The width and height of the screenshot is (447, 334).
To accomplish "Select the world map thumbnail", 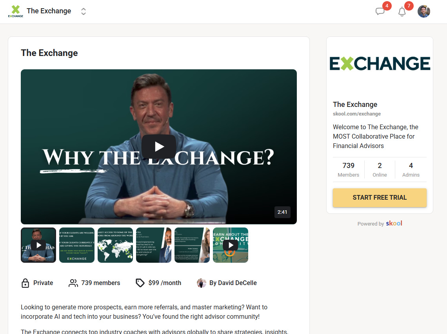I will coord(115,245).
